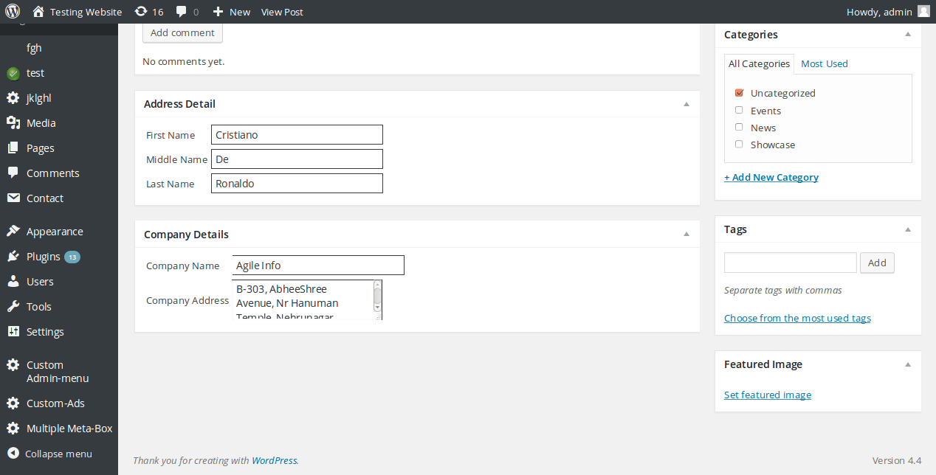Screen dimensions: 936x475
Task: Click the Appearance paintbrush icon
Action: pos(13,232)
